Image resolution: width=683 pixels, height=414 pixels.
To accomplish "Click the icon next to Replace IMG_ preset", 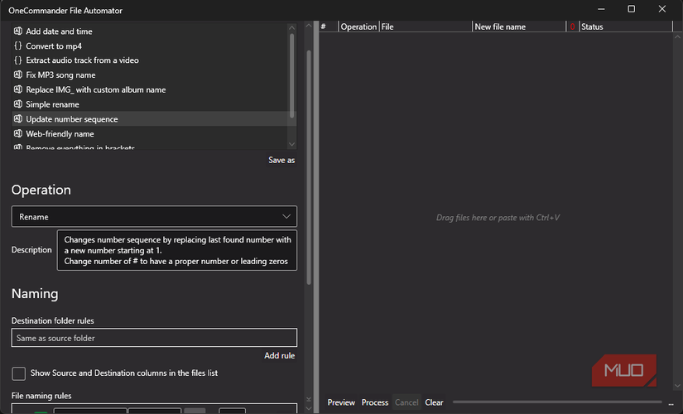I will 18,90.
